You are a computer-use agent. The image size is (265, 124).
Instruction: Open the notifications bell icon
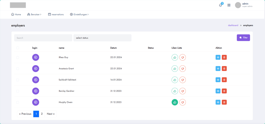click(220, 5)
